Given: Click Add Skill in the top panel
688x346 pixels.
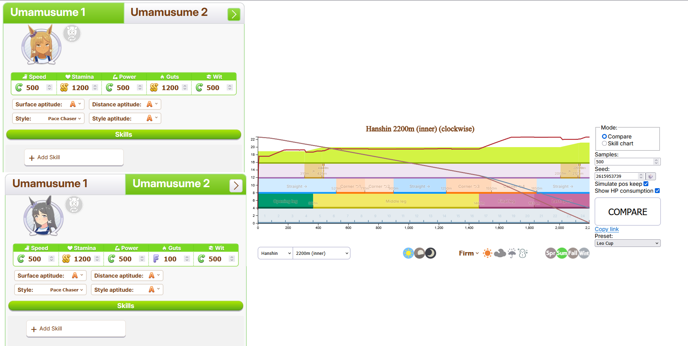Looking at the screenshot, I should pos(74,157).
